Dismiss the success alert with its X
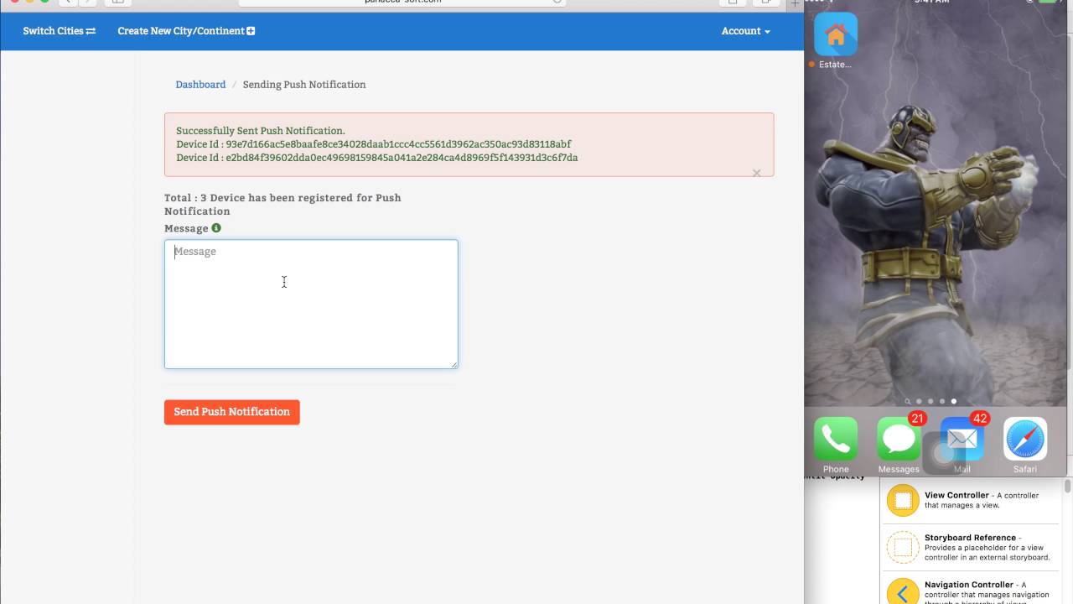Image resolution: width=1073 pixels, height=604 pixels. click(756, 173)
